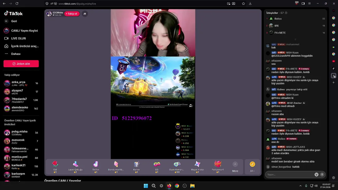Open monica.pml suggested live stream
The height and width of the screenshot is (190, 338).
(21, 158)
